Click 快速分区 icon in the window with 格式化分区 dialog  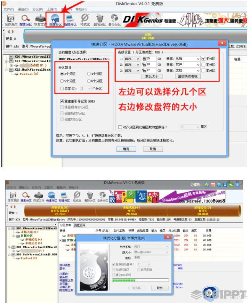coord(51,195)
